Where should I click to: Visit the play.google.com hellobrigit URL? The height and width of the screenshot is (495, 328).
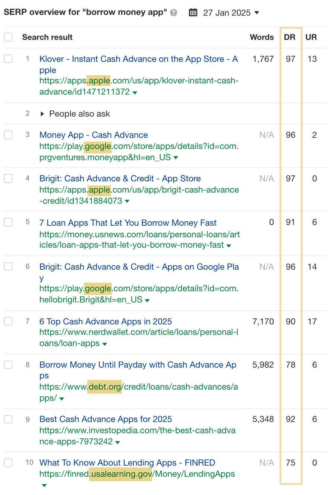coord(139,294)
